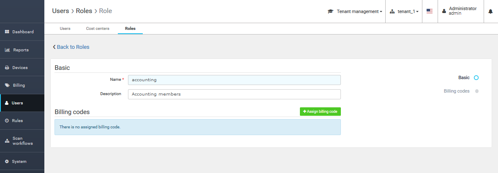Select the Basic section anchor circle
This screenshot has height=173, width=498.
[476, 78]
